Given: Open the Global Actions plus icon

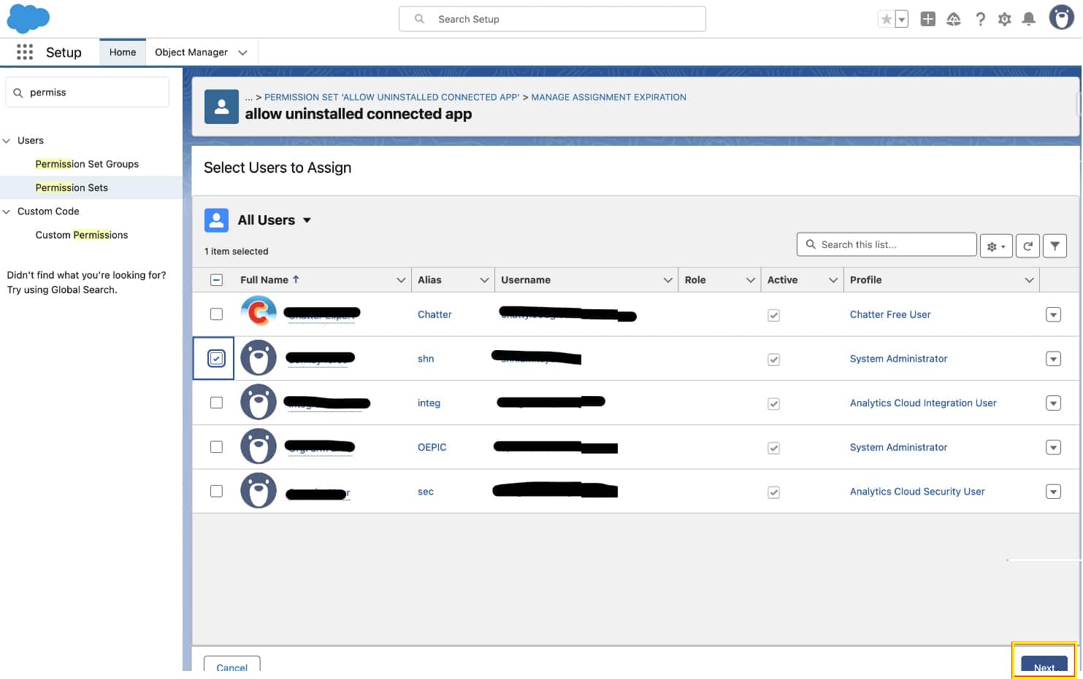Looking at the screenshot, I should 927,19.
